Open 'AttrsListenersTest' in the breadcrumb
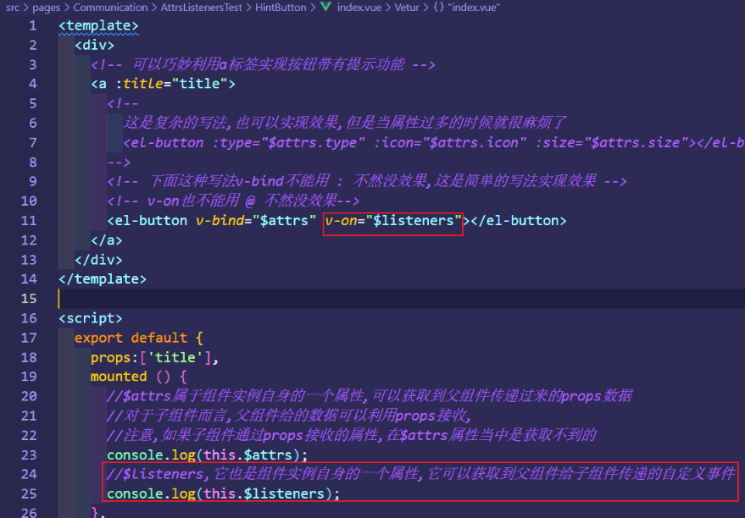Viewport: 745px width, 518px height. pyautogui.click(x=201, y=8)
